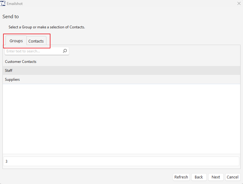Screen dimensions: 243x184
Task: Click the group count '3' status box
Action: click(x=121, y=161)
